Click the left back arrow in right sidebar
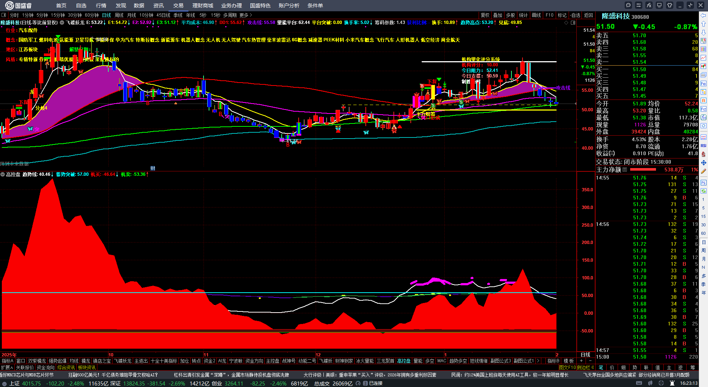Viewport: 708px width, 387px height. [x=704, y=15]
